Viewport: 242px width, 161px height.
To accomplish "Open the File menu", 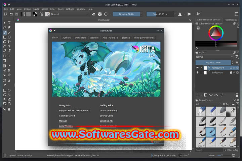I will [x=6, y=9].
